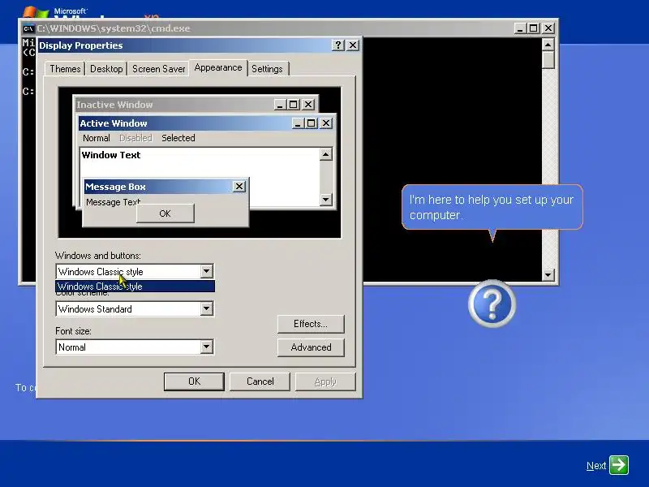Open the Settings tab

267,69
